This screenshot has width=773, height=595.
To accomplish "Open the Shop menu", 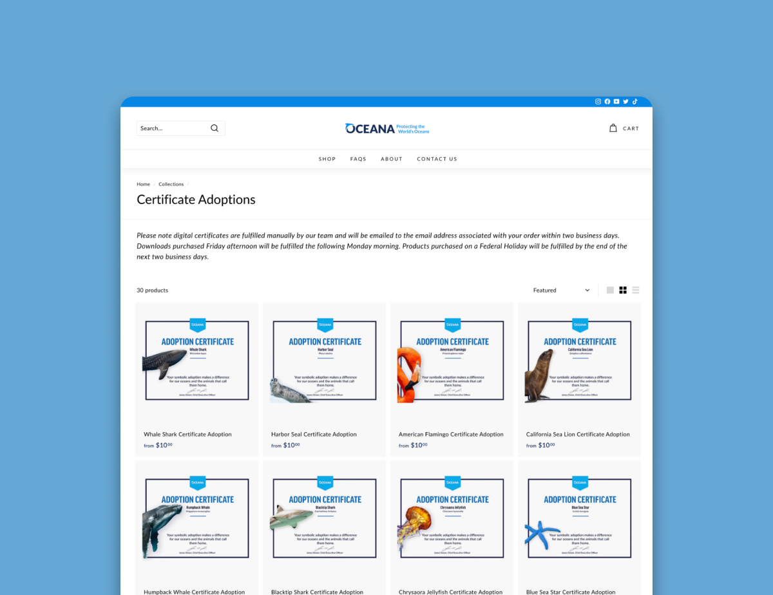I will [x=327, y=159].
